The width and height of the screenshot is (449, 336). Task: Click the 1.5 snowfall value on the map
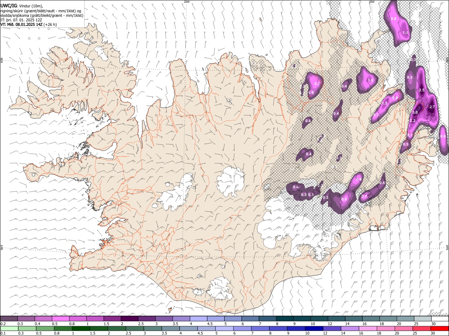click(x=384, y=104)
